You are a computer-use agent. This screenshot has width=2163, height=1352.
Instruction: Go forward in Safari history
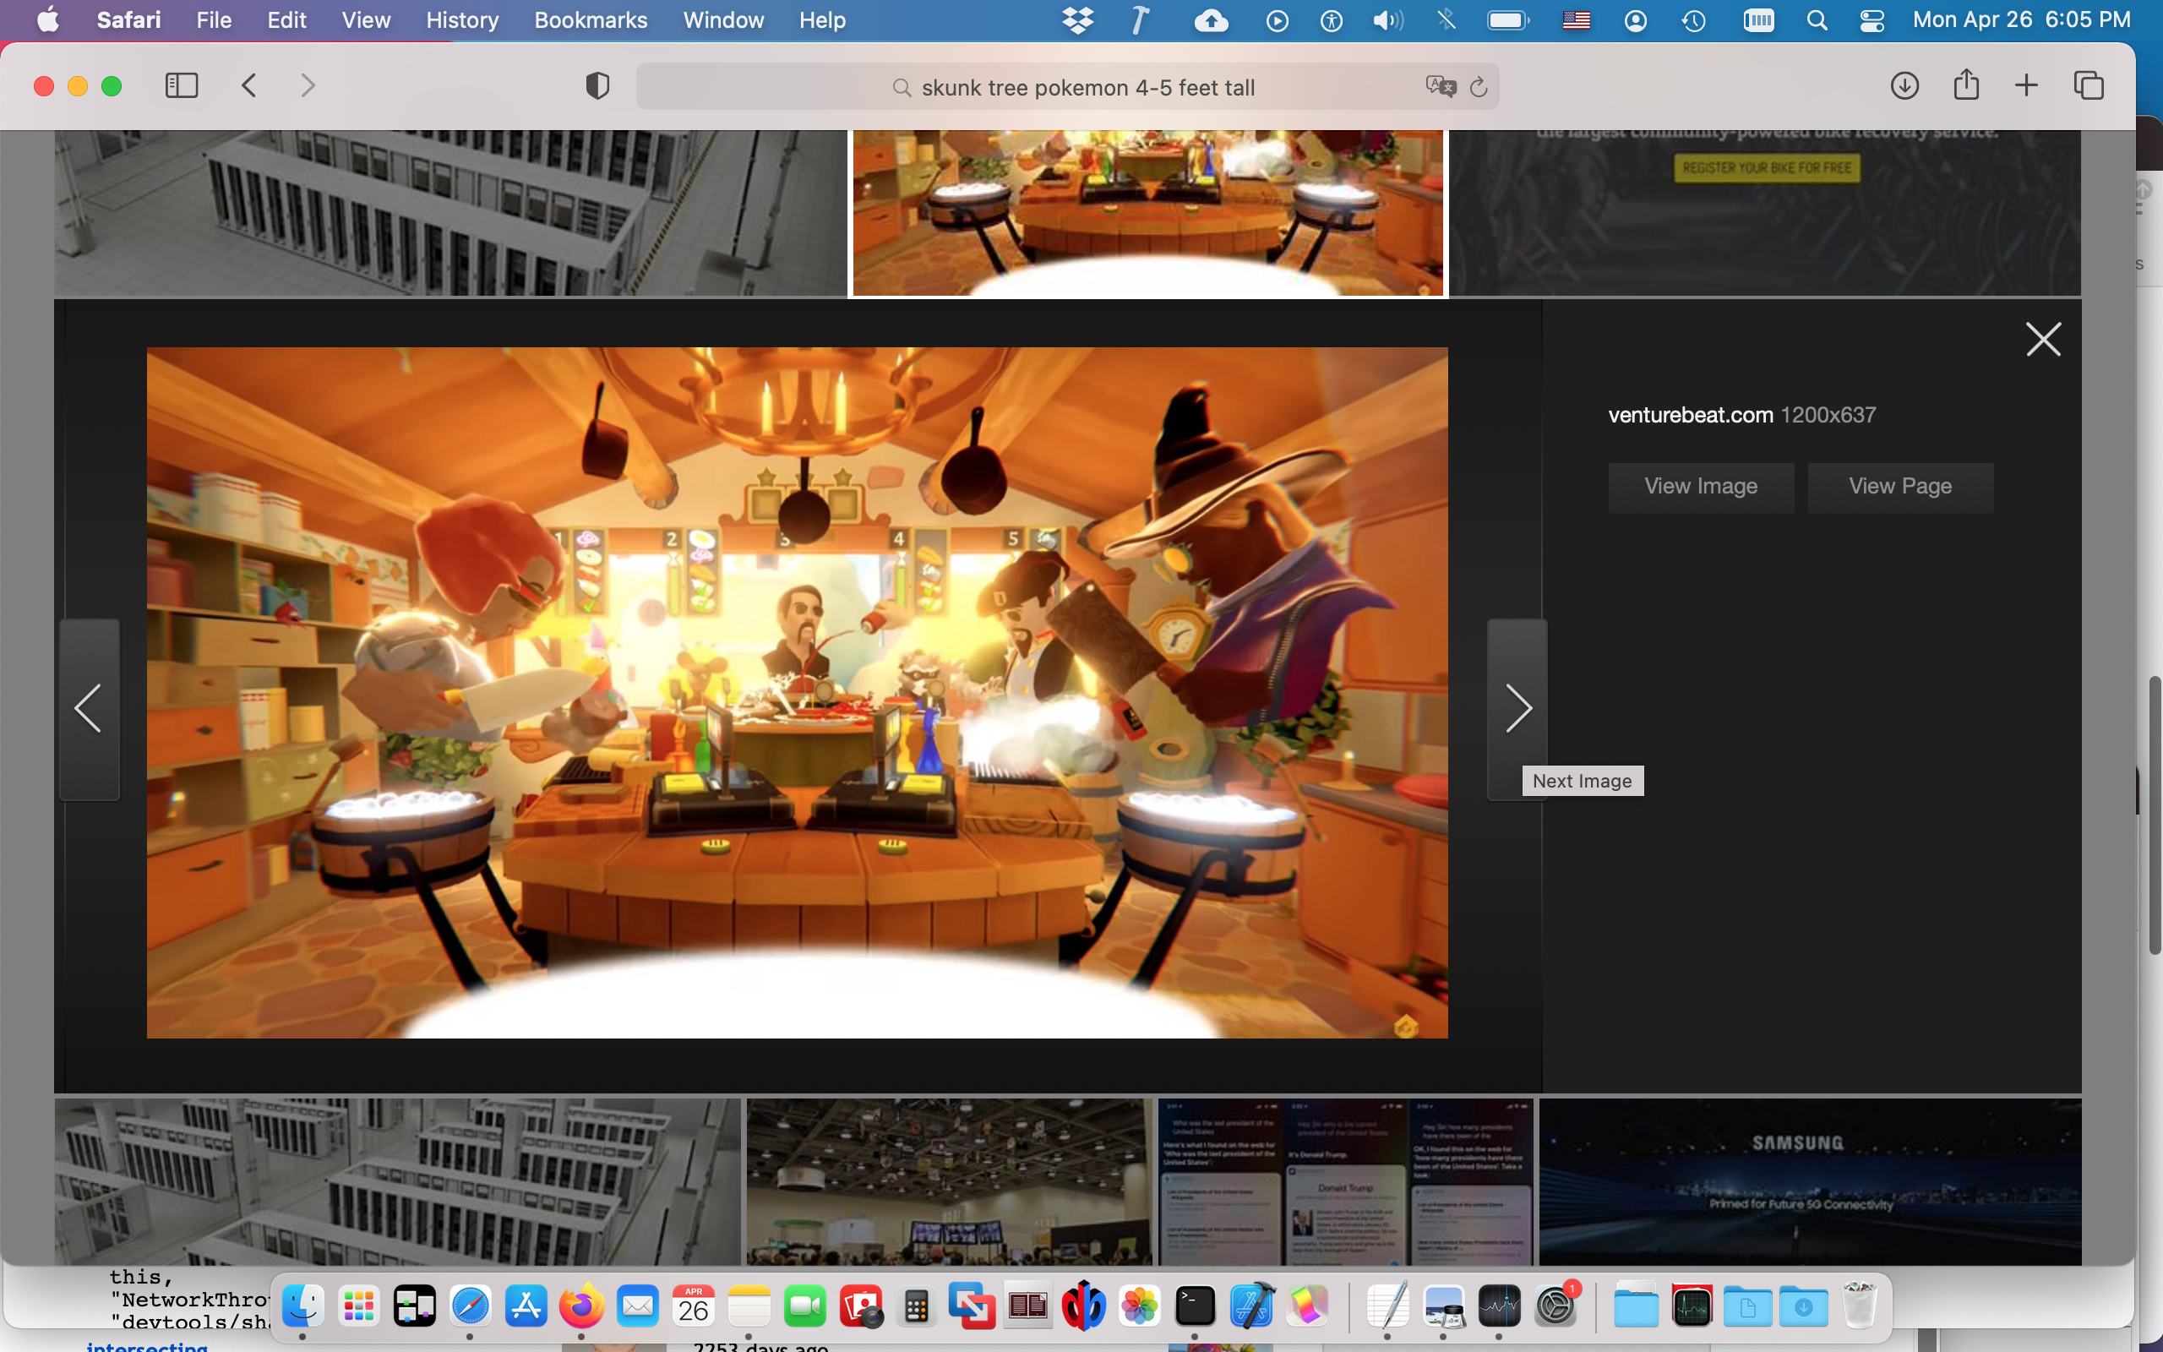point(308,86)
